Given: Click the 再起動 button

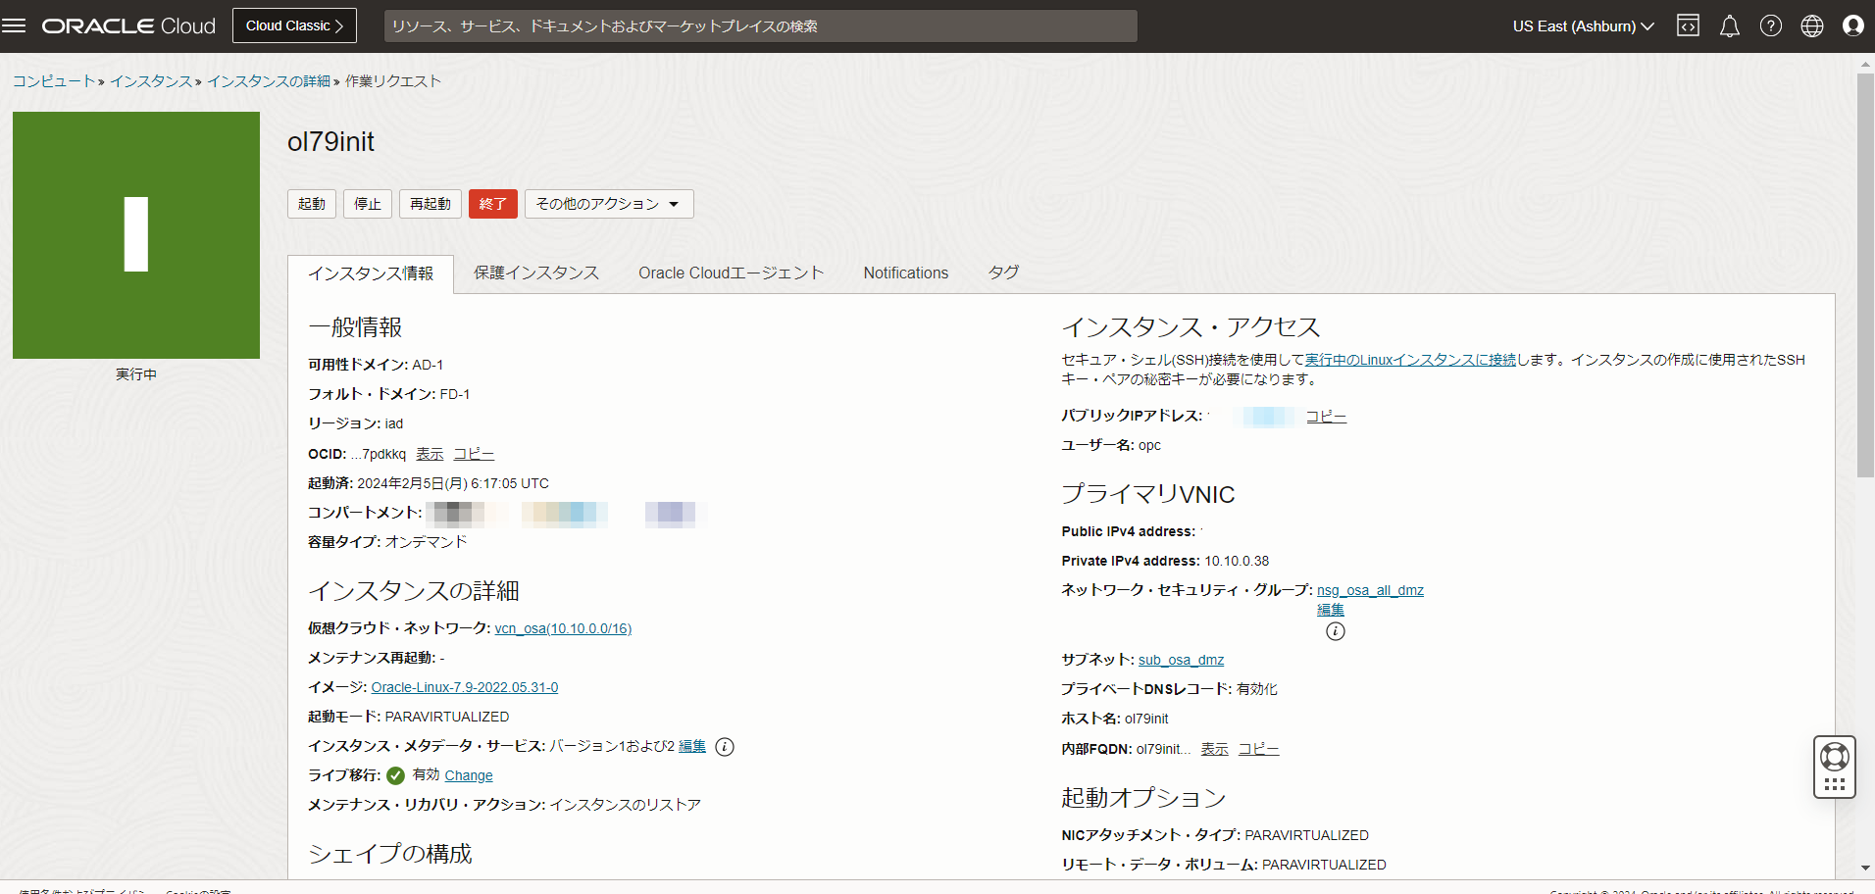Looking at the screenshot, I should [x=431, y=204].
